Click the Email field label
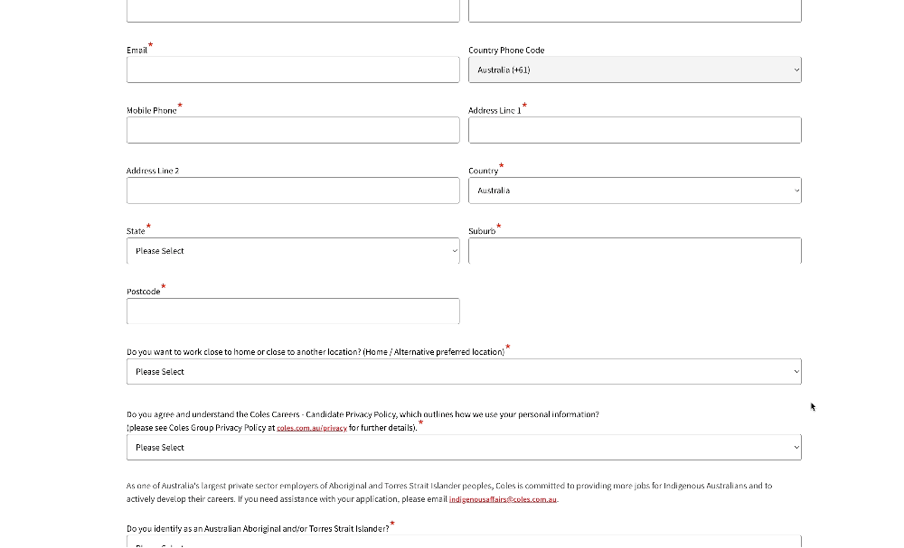Viewport: 904px width, 548px height. (x=137, y=50)
